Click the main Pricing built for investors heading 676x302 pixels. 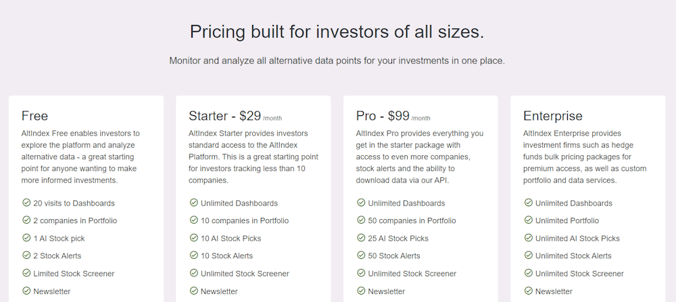[x=337, y=33]
